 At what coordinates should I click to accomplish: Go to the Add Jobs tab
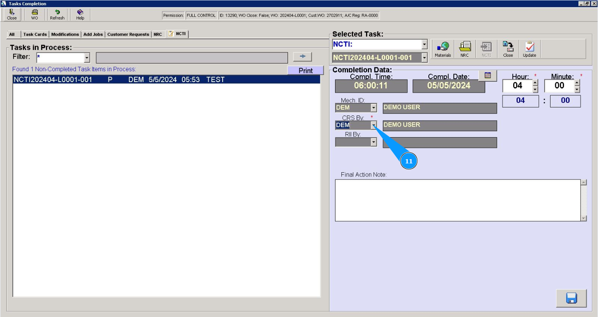tap(93, 34)
